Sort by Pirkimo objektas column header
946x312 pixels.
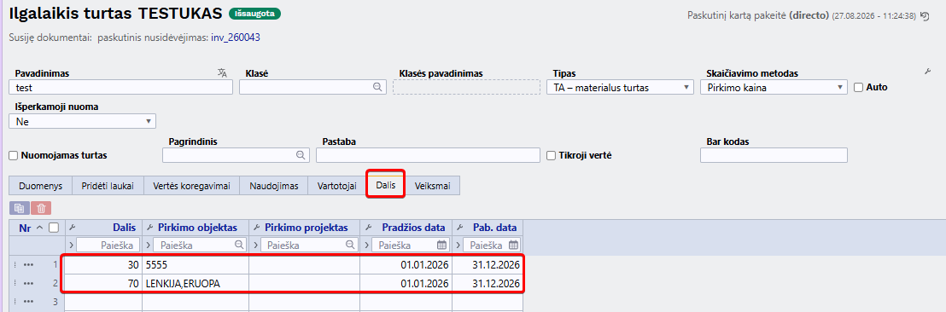[x=197, y=228]
